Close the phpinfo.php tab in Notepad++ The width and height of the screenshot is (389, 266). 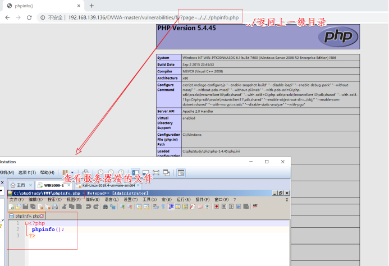(42, 216)
